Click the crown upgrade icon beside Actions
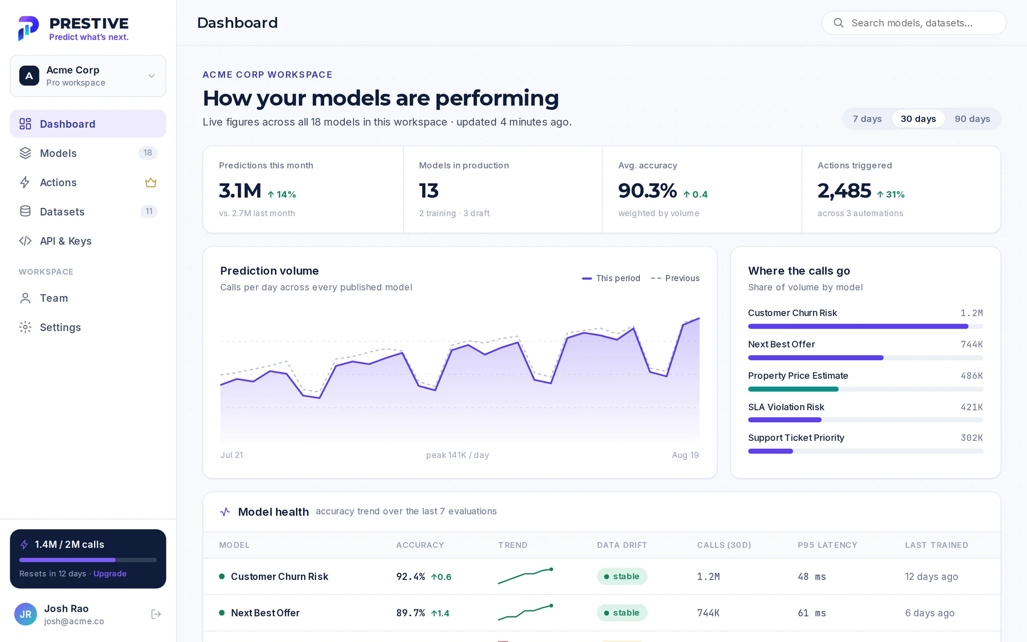 coord(151,182)
